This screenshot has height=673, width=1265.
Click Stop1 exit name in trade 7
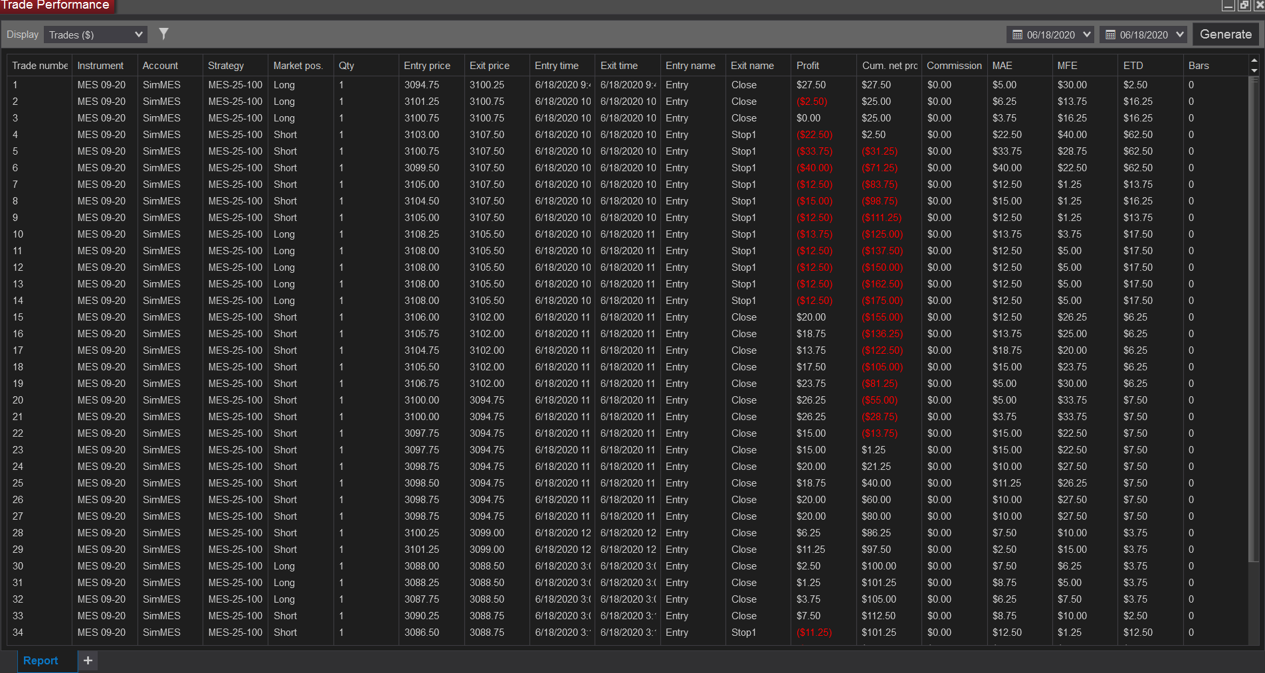[x=743, y=185]
